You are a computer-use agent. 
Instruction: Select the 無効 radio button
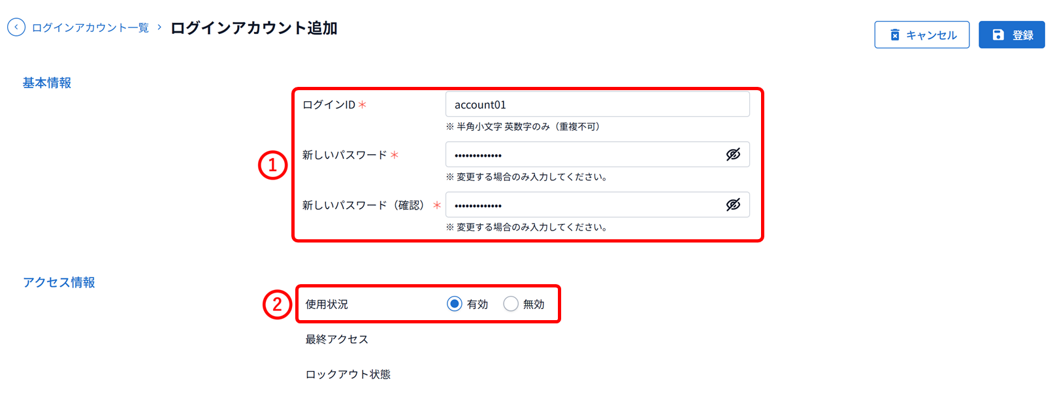(x=511, y=304)
